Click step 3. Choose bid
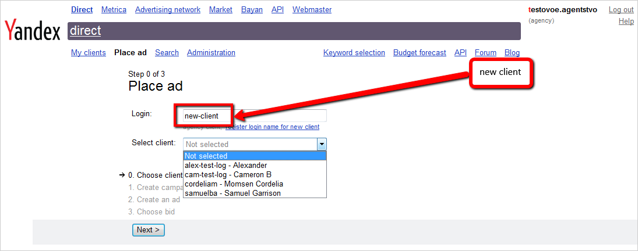The image size is (638, 251). coord(151,211)
